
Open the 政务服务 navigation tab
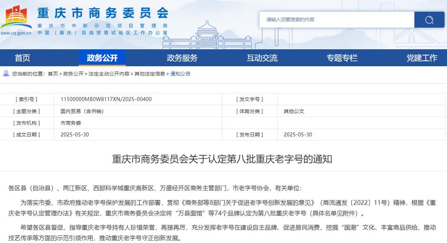pos(182,58)
